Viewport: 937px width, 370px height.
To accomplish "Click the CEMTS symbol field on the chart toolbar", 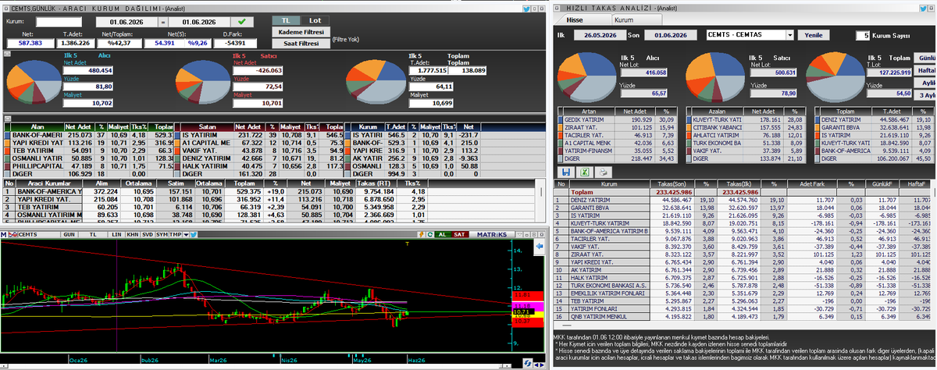I will pyautogui.click(x=39, y=234).
